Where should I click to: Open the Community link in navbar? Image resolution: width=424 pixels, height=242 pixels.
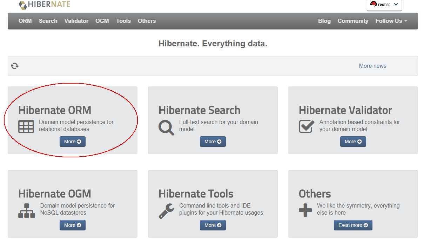[353, 21]
